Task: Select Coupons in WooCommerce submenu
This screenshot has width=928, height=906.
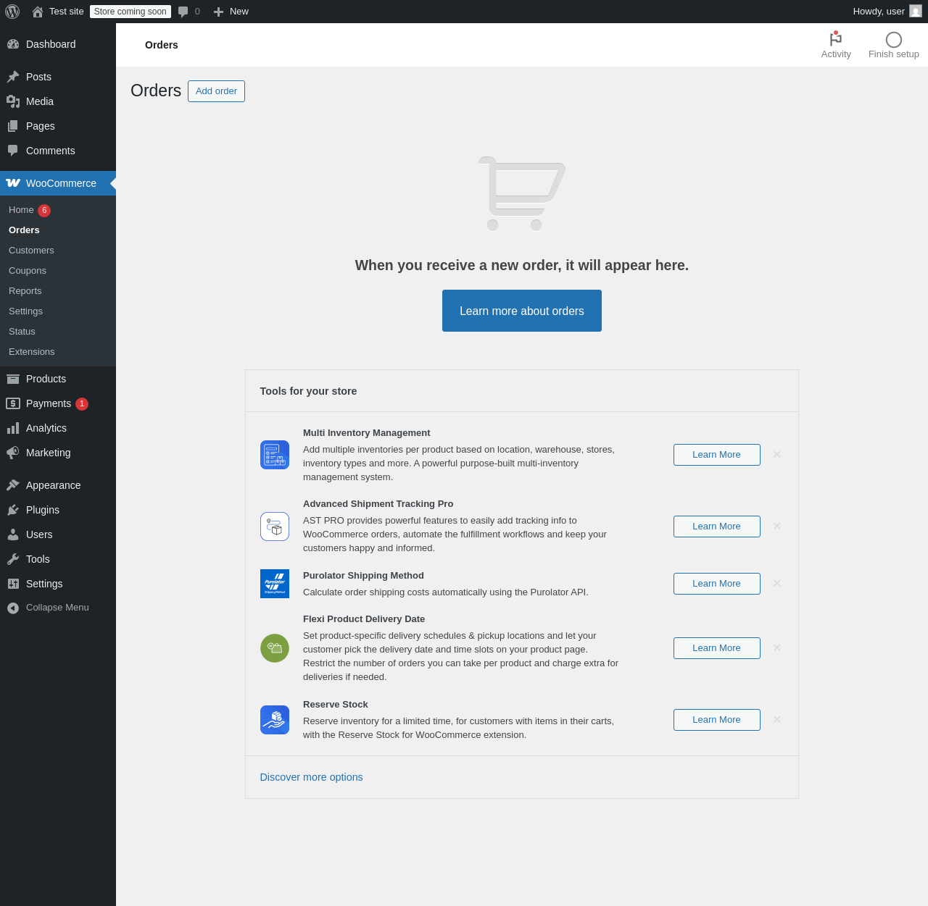Action: 28,271
